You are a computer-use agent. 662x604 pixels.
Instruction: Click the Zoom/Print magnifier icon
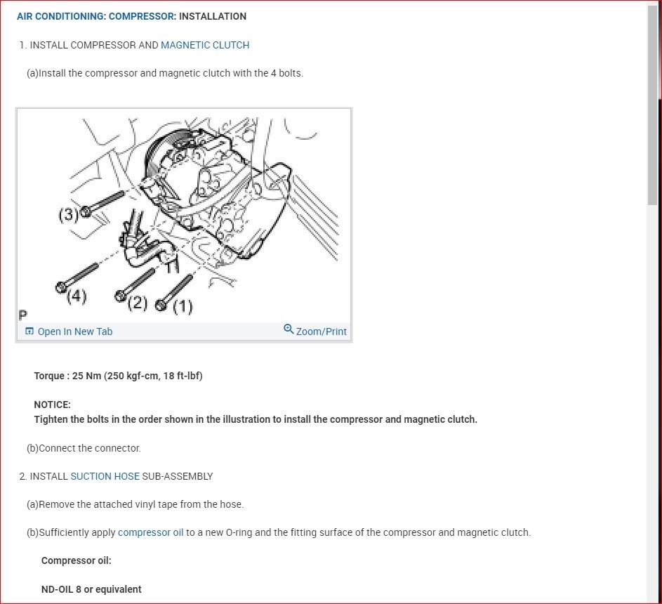(x=289, y=329)
